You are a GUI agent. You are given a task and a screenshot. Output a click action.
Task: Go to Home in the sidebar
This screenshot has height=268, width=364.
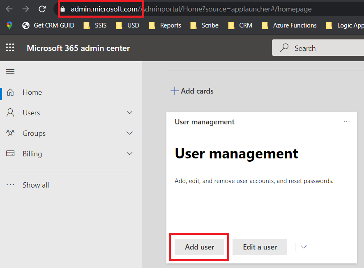[x=70, y=92]
